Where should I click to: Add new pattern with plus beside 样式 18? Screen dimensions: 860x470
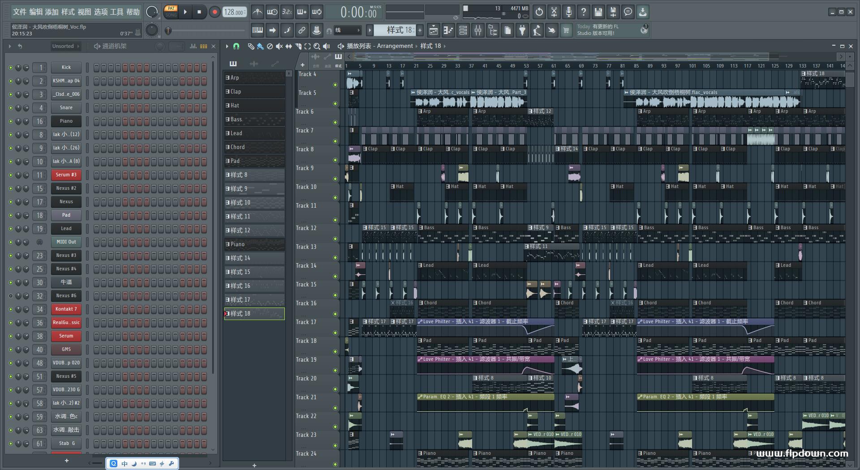[x=420, y=30]
